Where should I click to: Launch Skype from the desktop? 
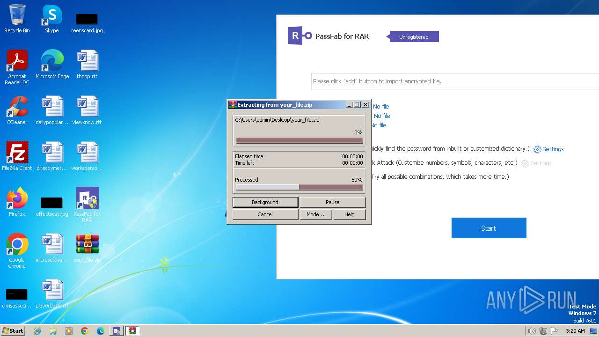coord(52,19)
